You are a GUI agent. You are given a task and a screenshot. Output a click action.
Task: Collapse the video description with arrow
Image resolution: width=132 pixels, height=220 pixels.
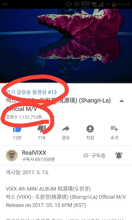122,101
